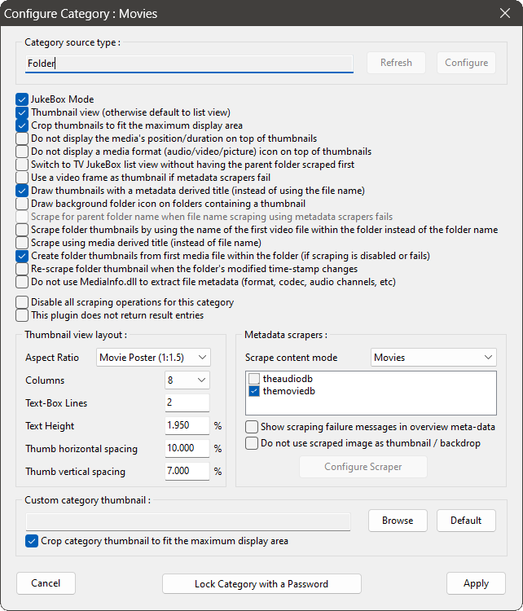Check Scrape using media derived title
The image size is (523, 611).
click(x=22, y=243)
